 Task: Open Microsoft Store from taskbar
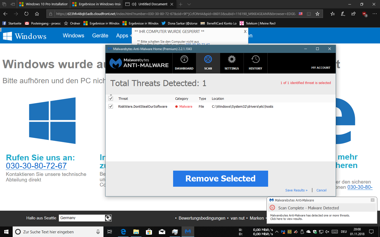click(149, 232)
